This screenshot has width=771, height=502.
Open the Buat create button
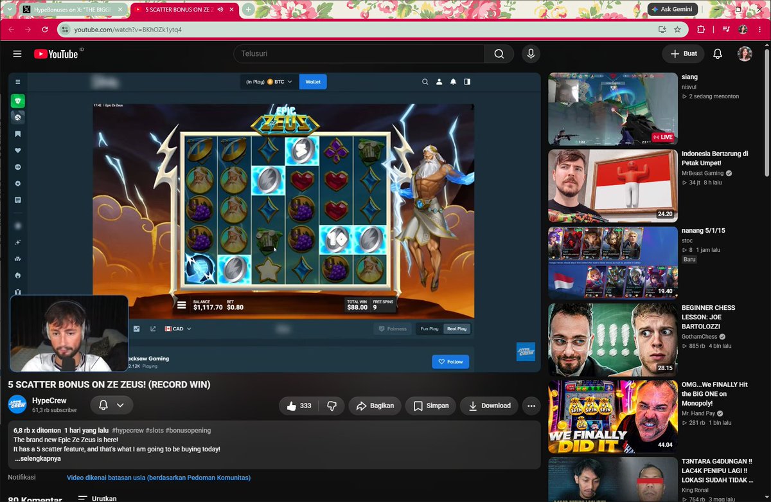point(684,54)
